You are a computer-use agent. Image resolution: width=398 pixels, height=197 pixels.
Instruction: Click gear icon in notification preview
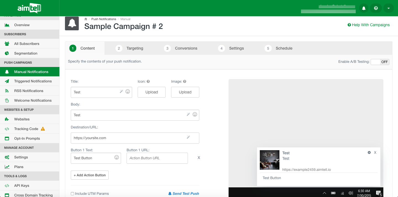pos(369,152)
